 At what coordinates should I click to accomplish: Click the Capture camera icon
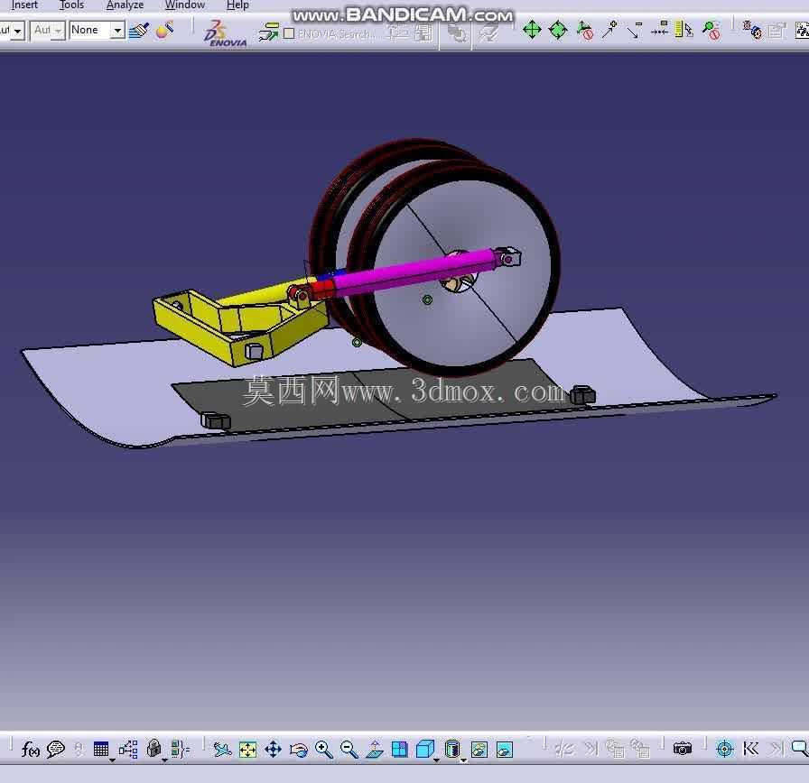click(x=682, y=748)
